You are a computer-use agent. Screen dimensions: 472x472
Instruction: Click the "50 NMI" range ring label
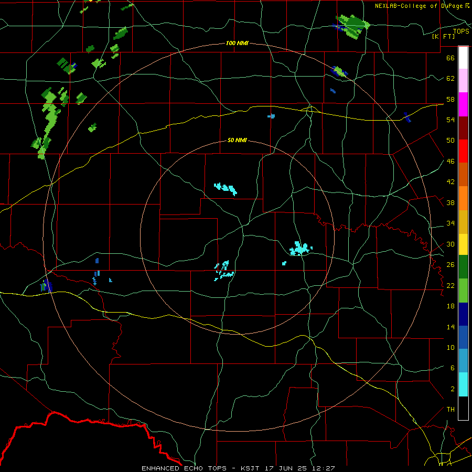point(237,140)
